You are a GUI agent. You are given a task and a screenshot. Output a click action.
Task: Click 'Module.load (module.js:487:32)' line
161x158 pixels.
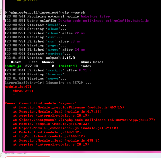[x=47, y=132]
